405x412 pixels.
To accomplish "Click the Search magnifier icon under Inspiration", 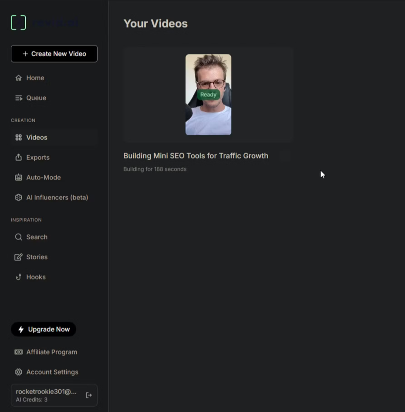I will point(18,237).
